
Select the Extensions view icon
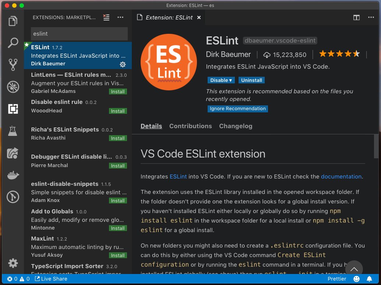(13, 109)
